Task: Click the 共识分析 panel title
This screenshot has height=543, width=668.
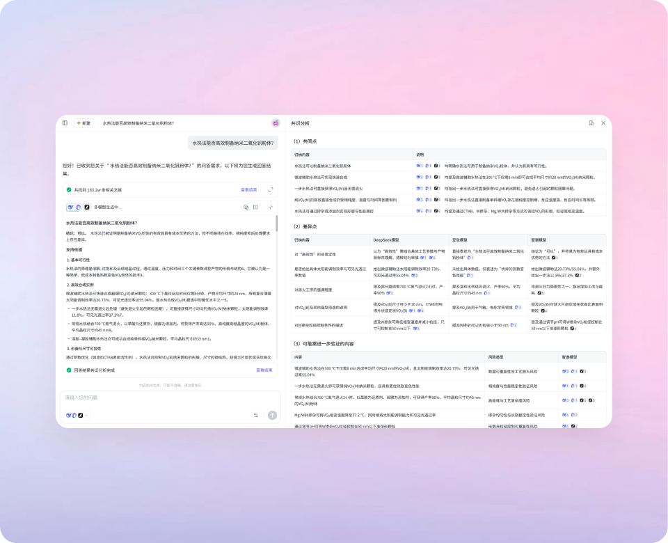Action: (301, 123)
